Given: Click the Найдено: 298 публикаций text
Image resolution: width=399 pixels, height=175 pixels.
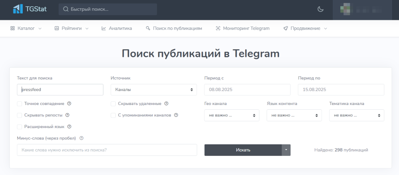Looking at the screenshot, I should pos(341,150).
